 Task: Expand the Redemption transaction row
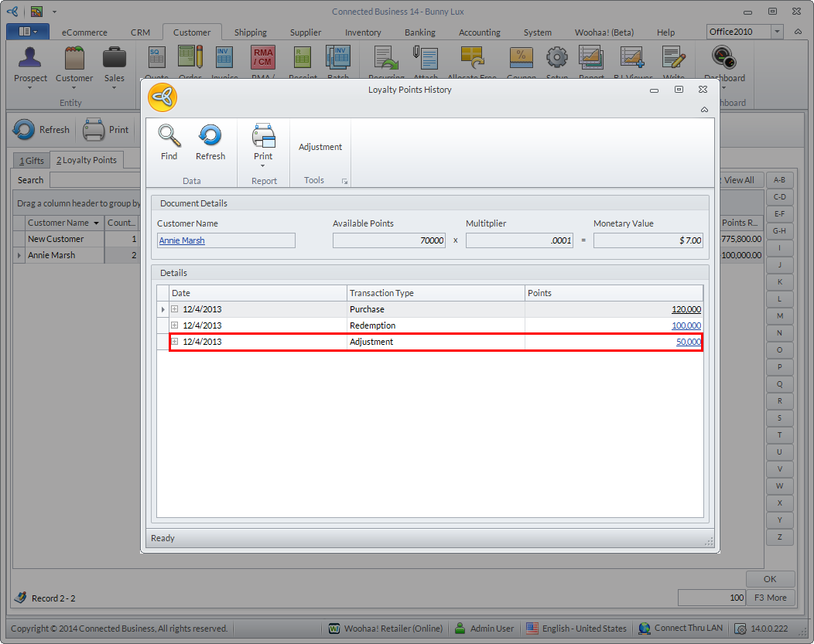coord(175,325)
